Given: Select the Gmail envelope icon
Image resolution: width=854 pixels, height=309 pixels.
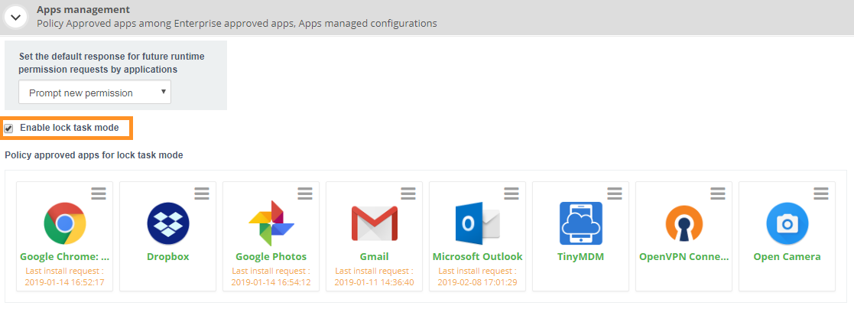Looking at the screenshot, I should [374, 223].
